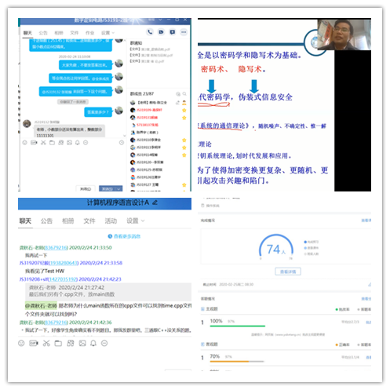Click 发送 button in top chat
Screen dimensions: 390x390
108,188
